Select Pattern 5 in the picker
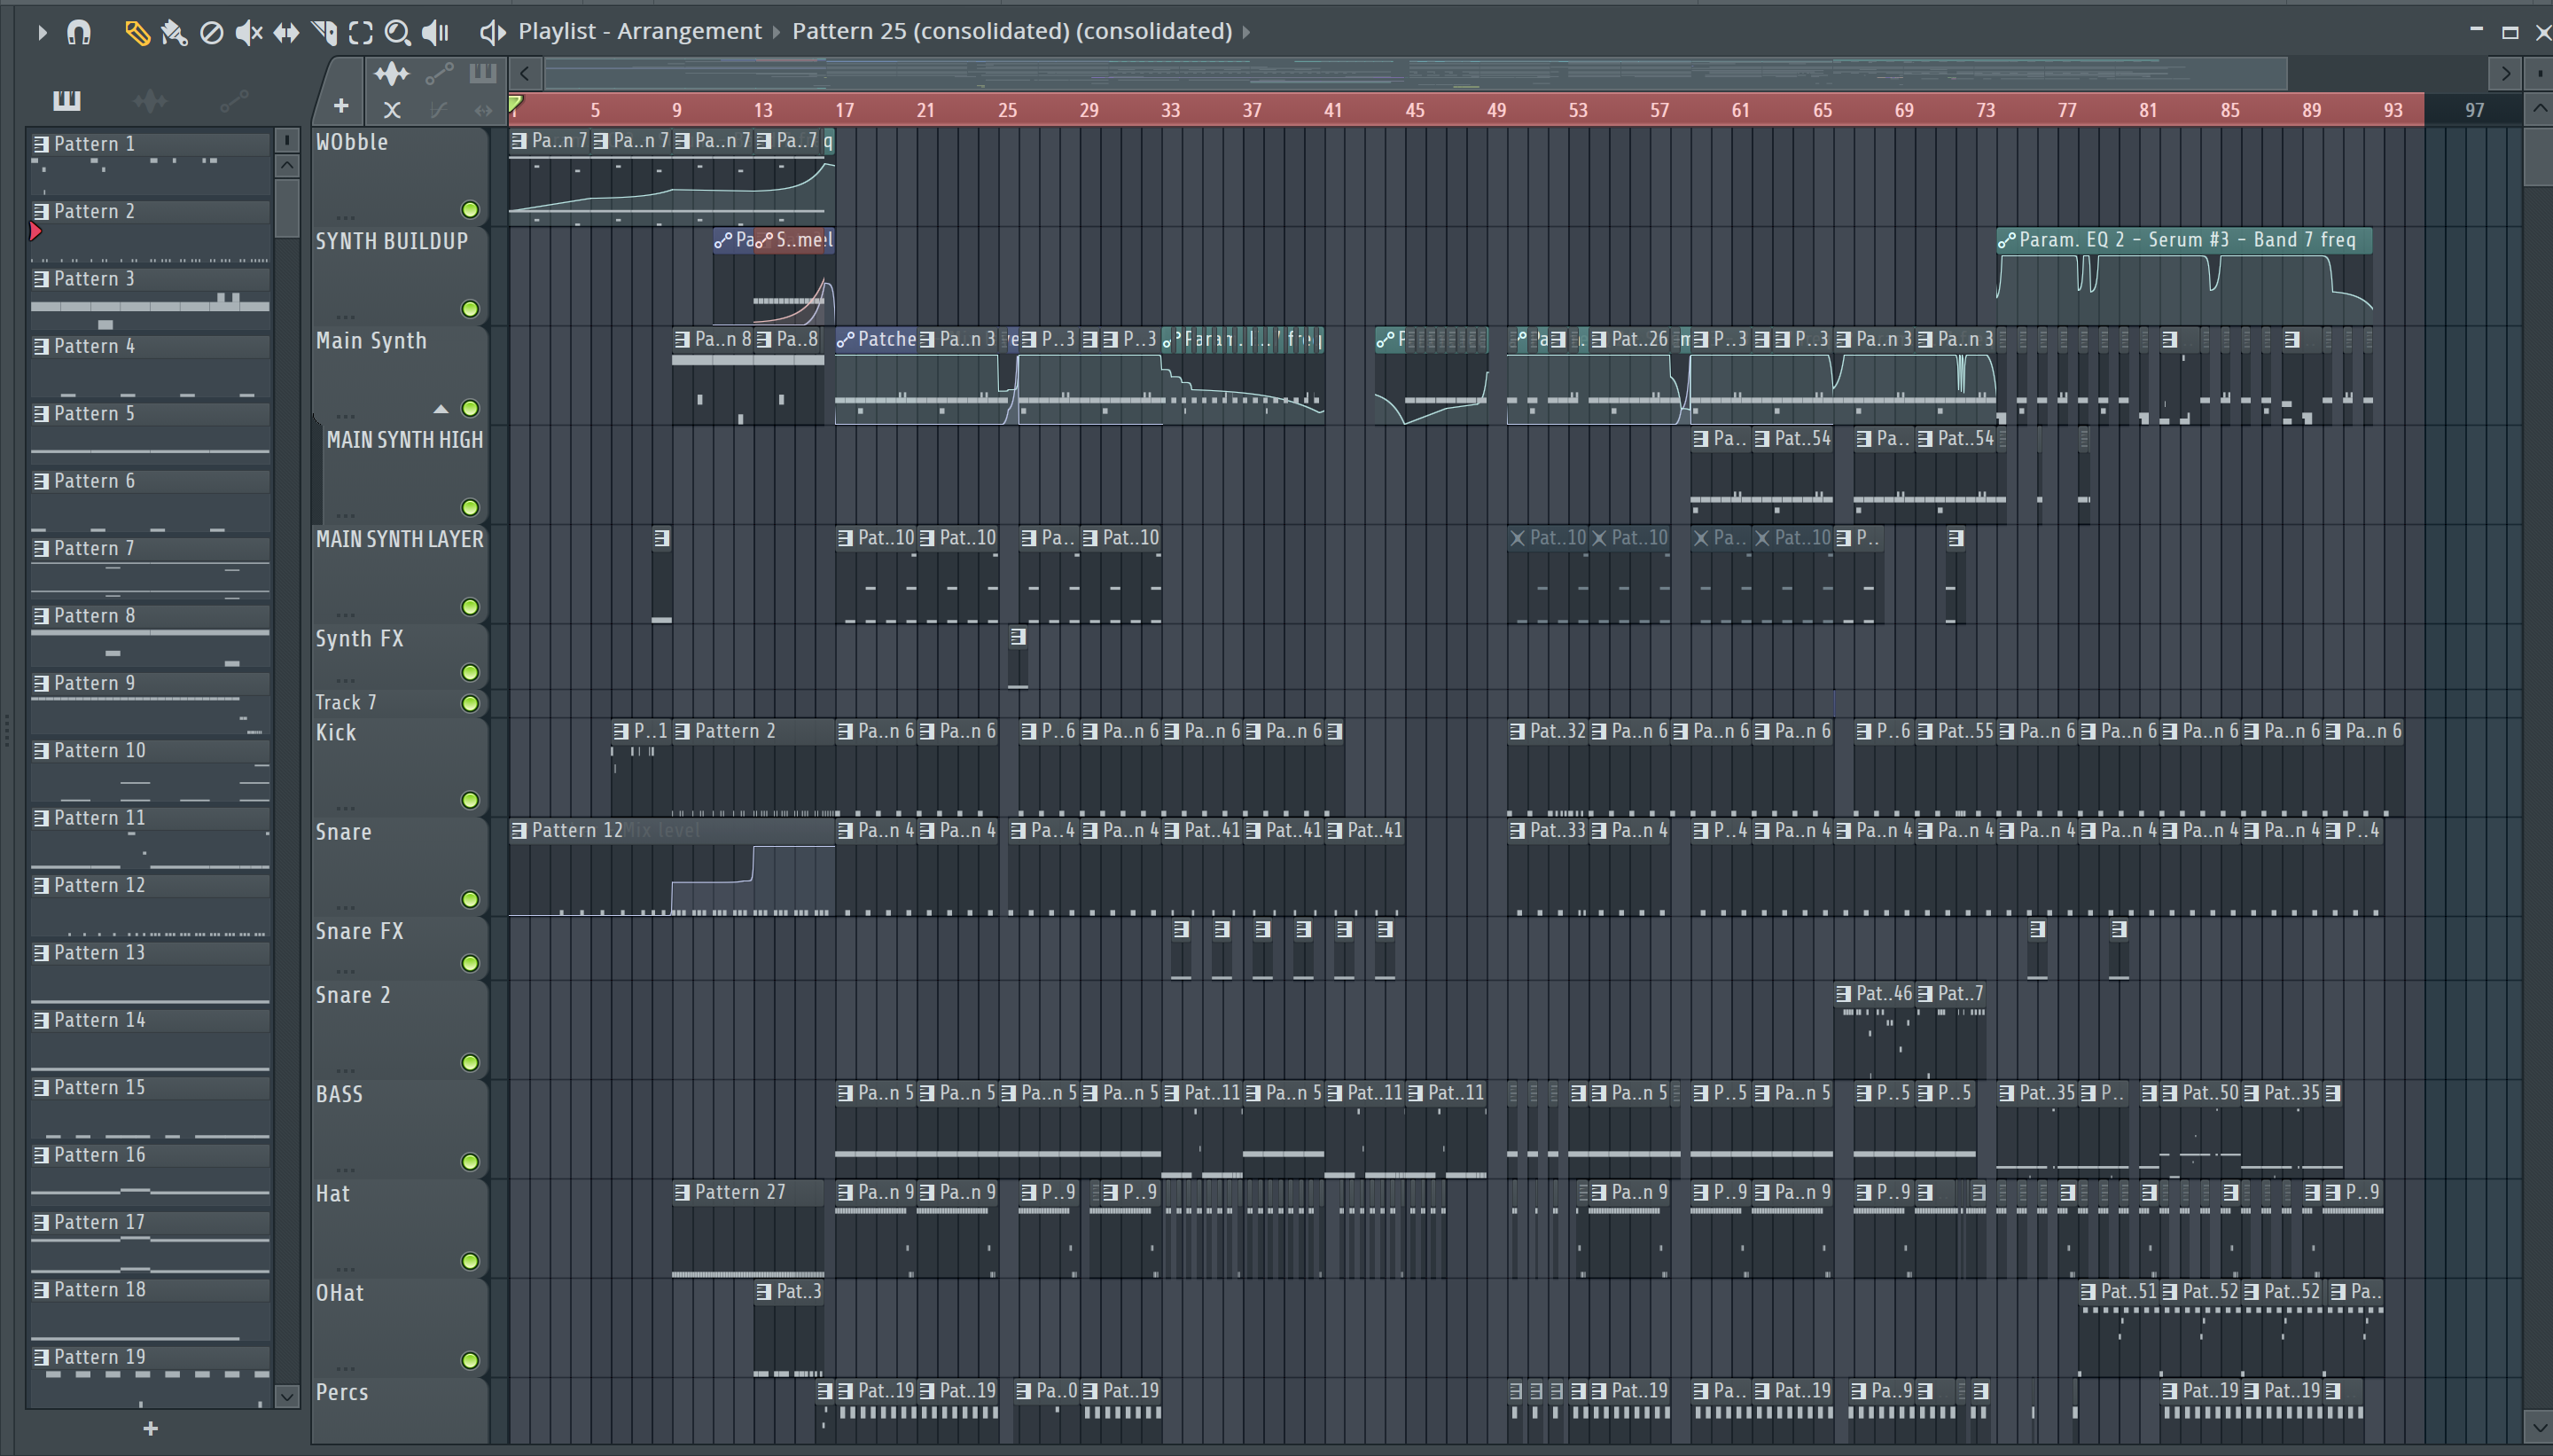Viewport: 2553px width, 1456px height. pos(150,414)
